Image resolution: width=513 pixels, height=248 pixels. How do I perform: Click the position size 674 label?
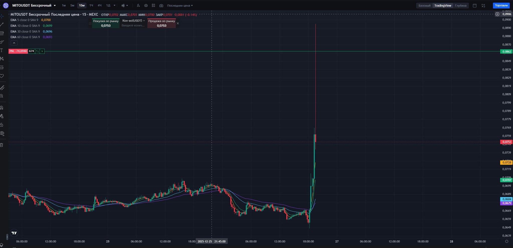tap(31, 51)
